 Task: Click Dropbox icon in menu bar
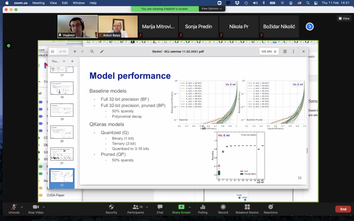[237, 3]
